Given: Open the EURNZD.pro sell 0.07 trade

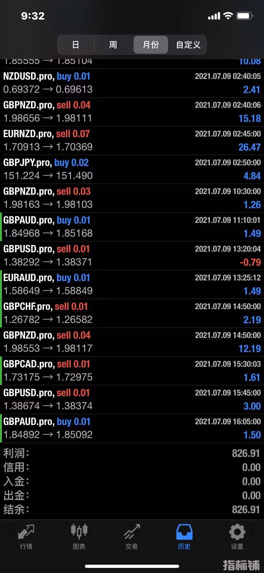Looking at the screenshot, I should 132,140.
